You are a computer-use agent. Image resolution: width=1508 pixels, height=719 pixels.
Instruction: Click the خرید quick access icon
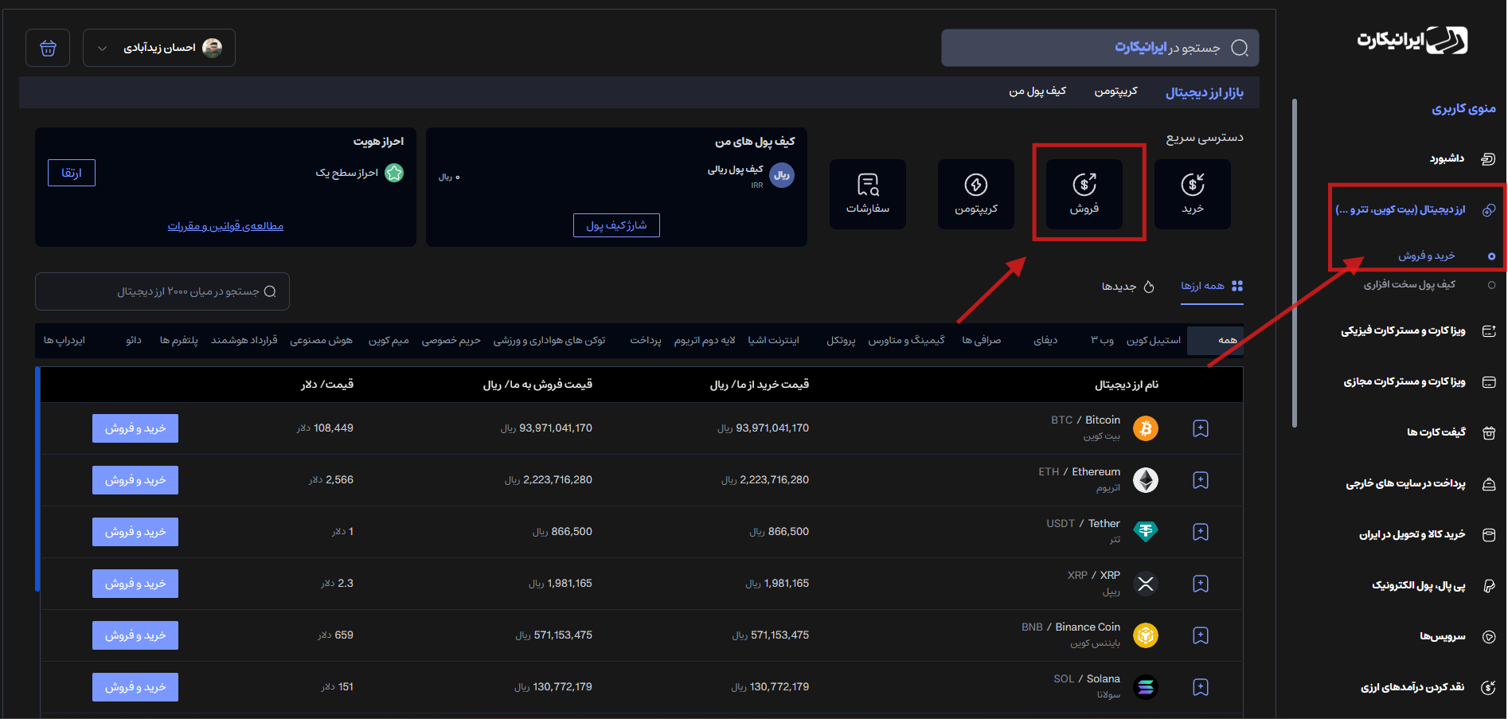(1192, 194)
